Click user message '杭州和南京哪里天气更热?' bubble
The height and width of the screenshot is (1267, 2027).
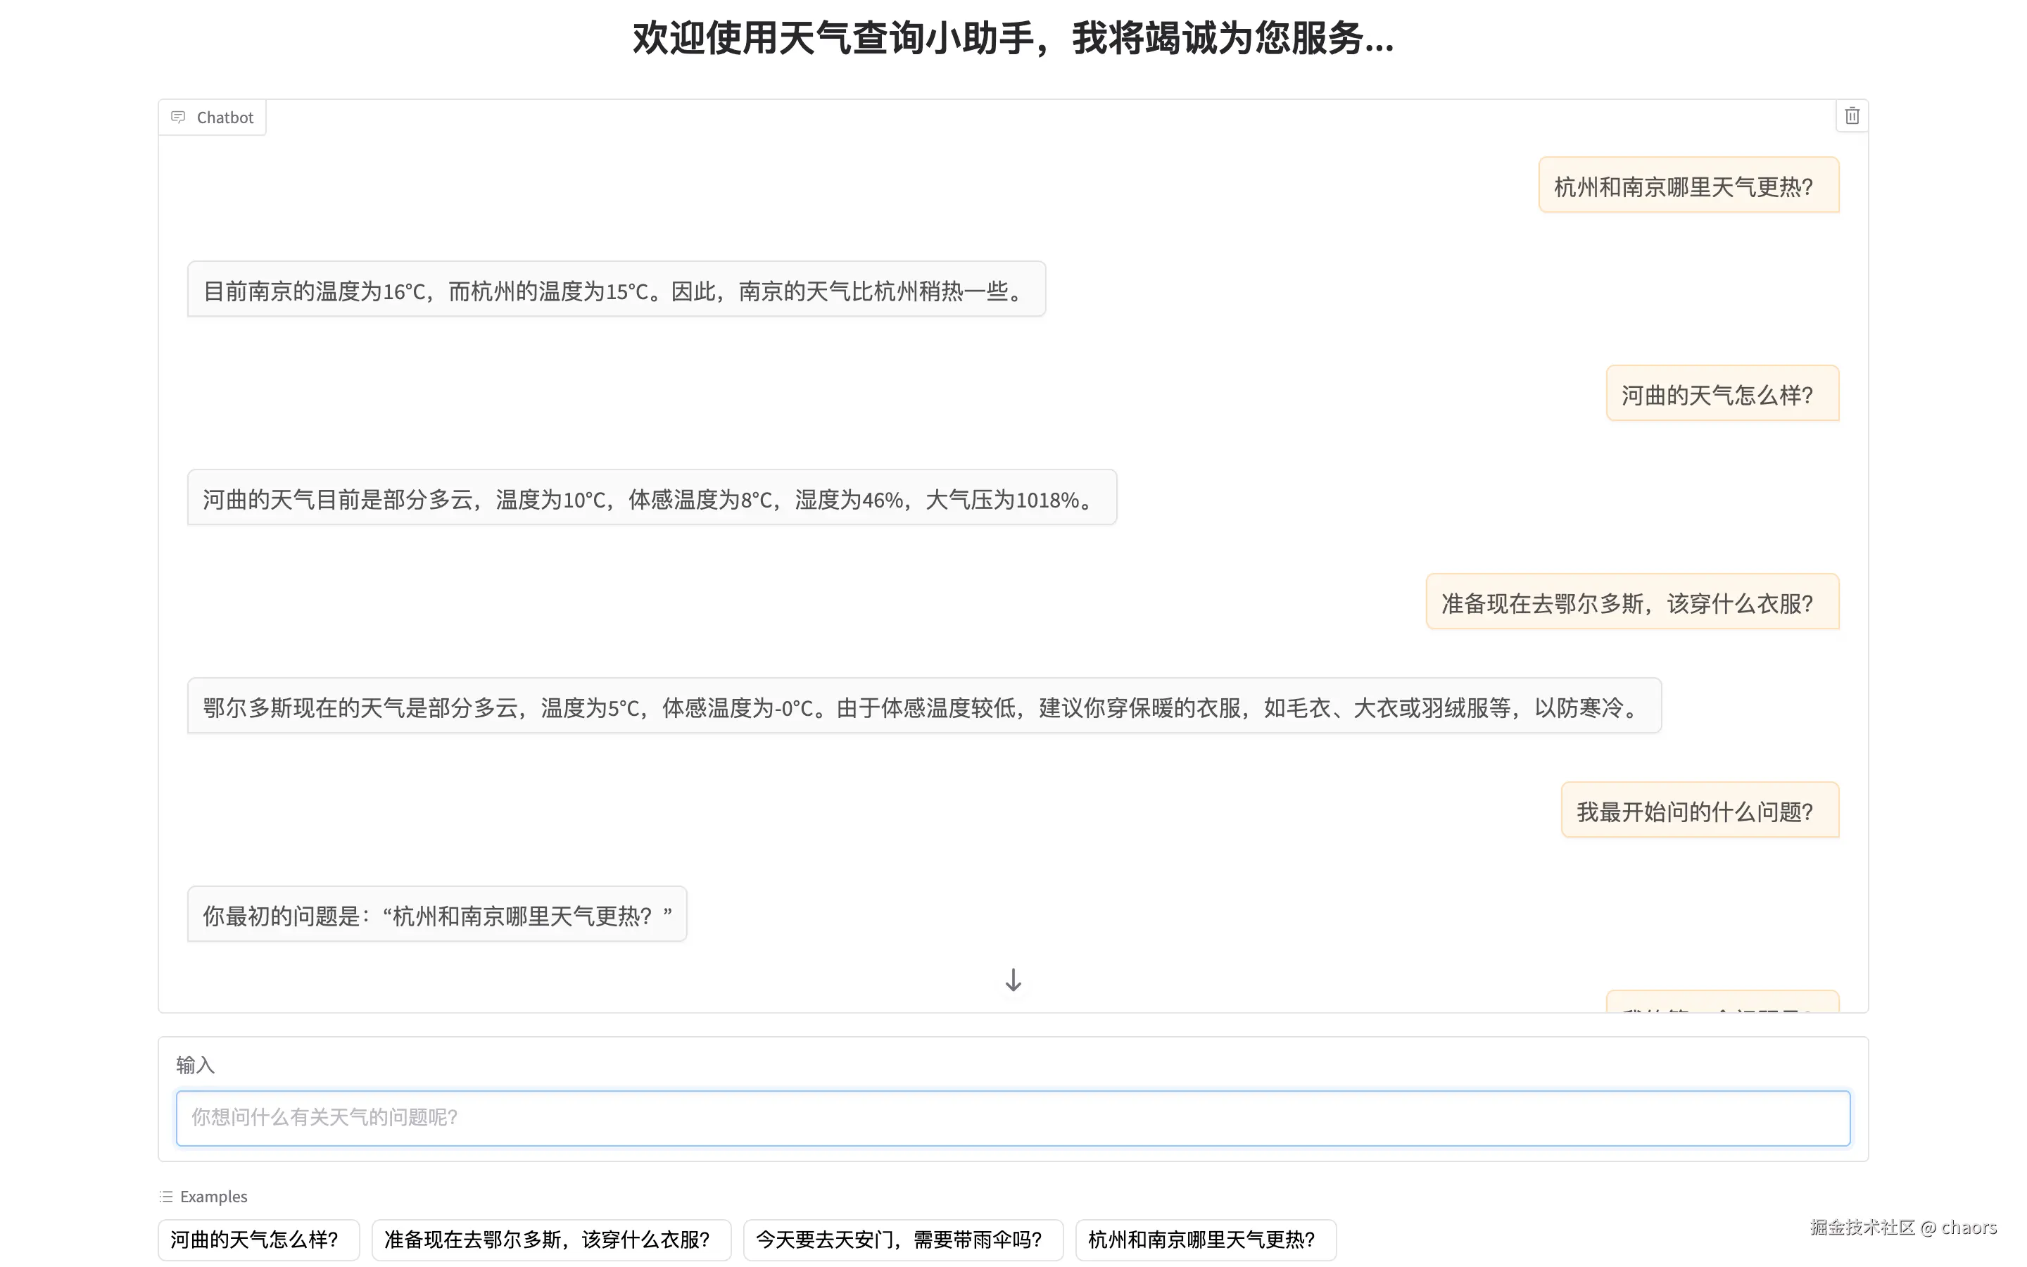click(x=1688, y=185)
